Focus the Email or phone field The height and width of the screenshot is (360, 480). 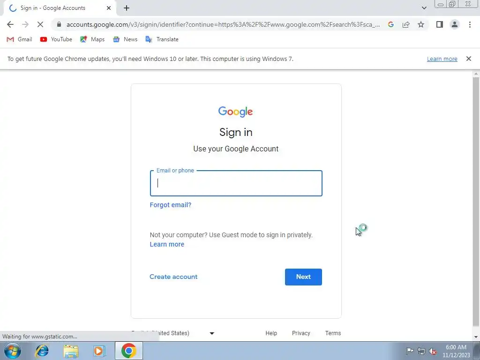click(x=236, y=183)
